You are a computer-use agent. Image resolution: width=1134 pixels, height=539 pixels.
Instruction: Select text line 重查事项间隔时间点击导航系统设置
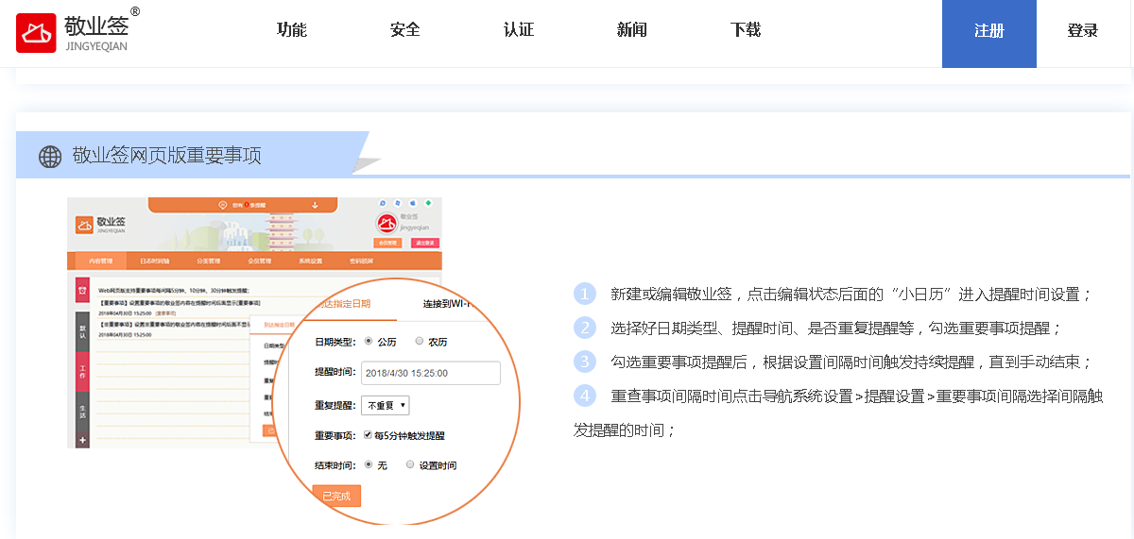[856, 396]
